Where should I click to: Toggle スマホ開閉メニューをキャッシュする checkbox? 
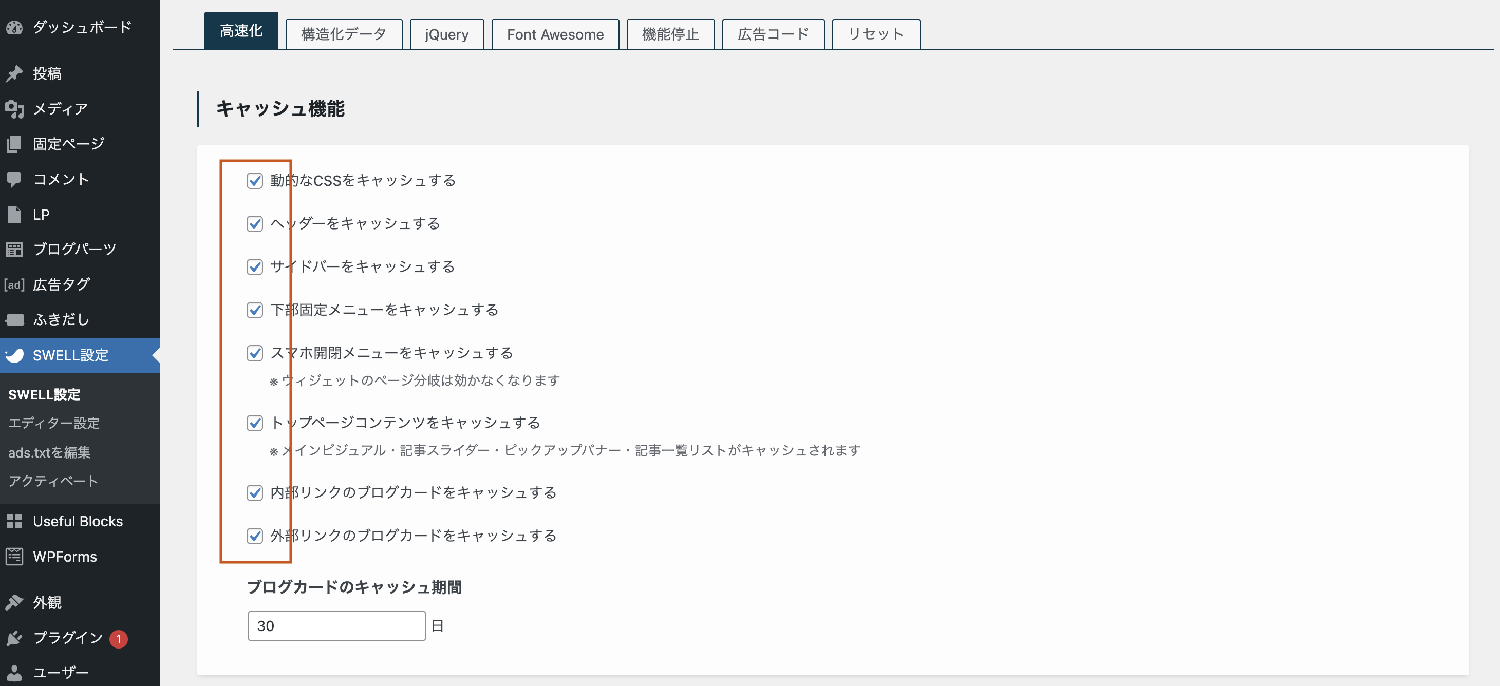[254, 353]
